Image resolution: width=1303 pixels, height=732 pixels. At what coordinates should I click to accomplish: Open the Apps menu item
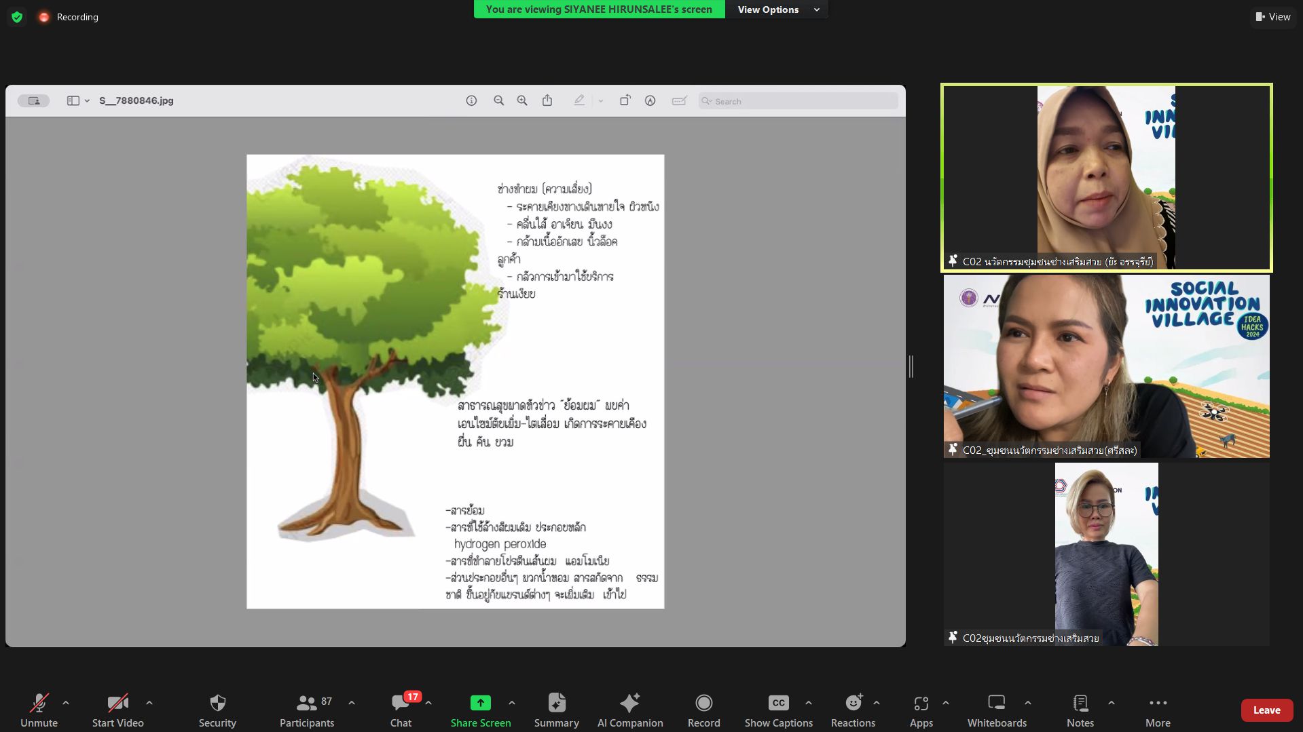coord(921,710)
